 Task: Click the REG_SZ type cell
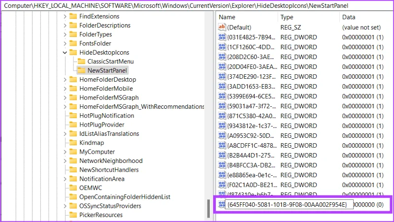pos(291,28)
